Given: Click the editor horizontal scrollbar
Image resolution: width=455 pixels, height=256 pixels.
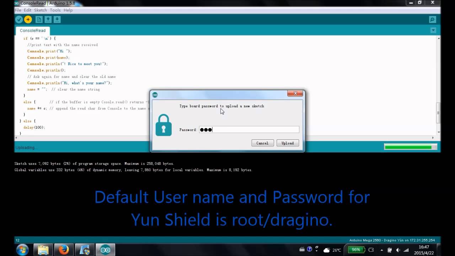Looking at the screenshot, I should click(225, 138).
